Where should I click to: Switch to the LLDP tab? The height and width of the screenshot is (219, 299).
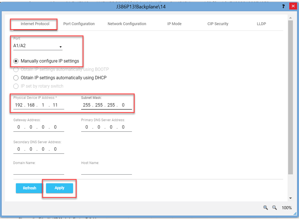261,24
